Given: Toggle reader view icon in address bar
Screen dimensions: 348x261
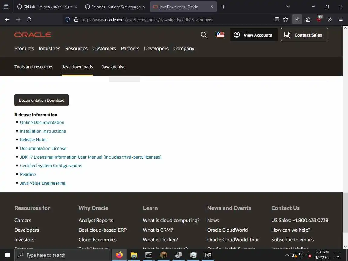Looking at the screenshot, I should click(277, 20).
